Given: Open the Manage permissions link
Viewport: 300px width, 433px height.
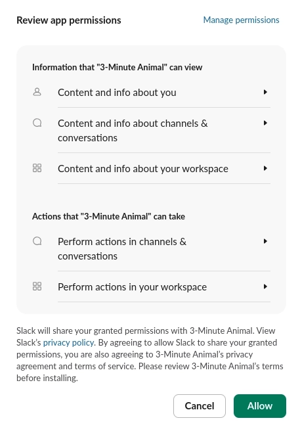Looking at the screenshot, I should pyautogui.click(x=241, y=20).
